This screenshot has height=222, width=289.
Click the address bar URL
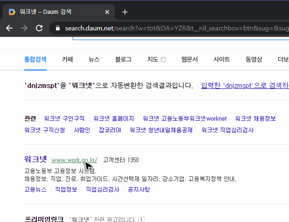(x=177, y=28)
